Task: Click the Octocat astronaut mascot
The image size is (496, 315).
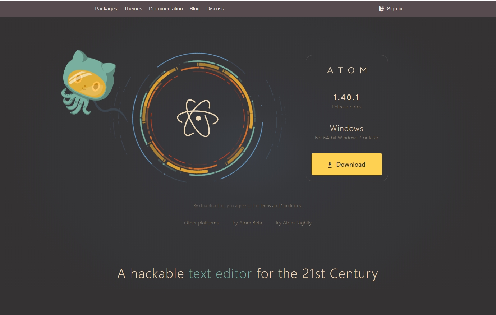Action: (x=88, y=83)
